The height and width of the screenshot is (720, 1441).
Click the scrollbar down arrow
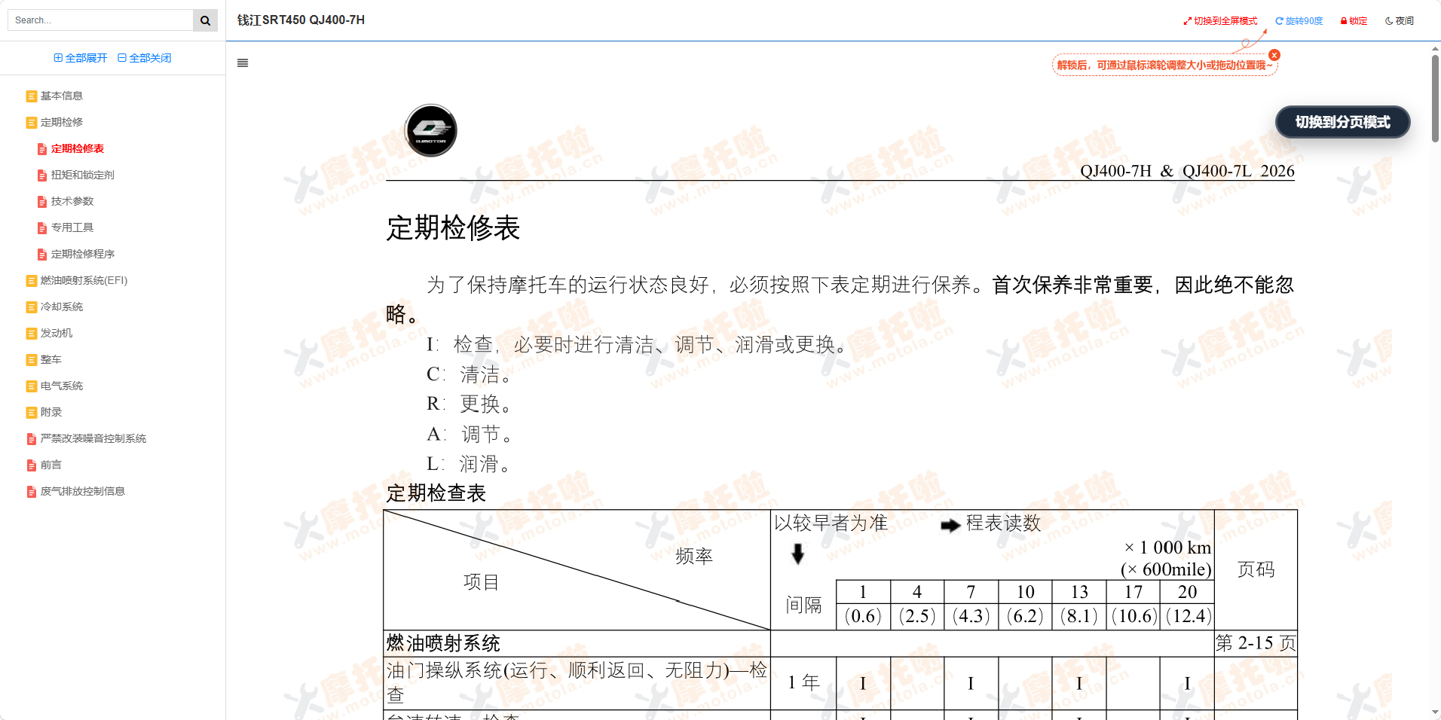tap(1435, 712)
